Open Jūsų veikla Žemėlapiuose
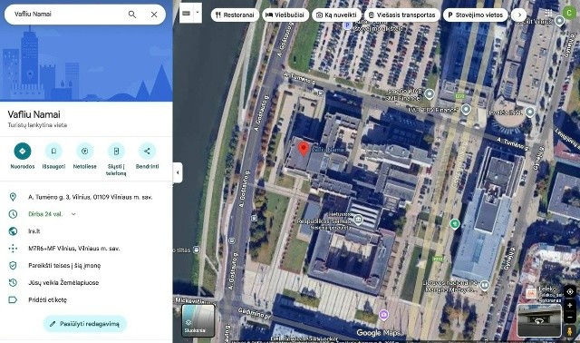 click(86, 282)
